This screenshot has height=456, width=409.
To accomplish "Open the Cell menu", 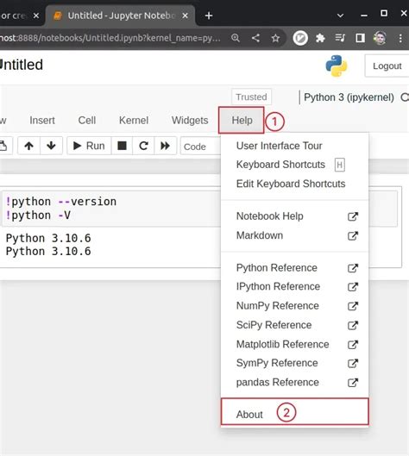I will [x=87, y=120].
